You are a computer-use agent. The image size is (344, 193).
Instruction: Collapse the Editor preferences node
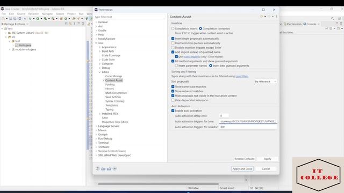pyautogui.click(x=100, y=72)
